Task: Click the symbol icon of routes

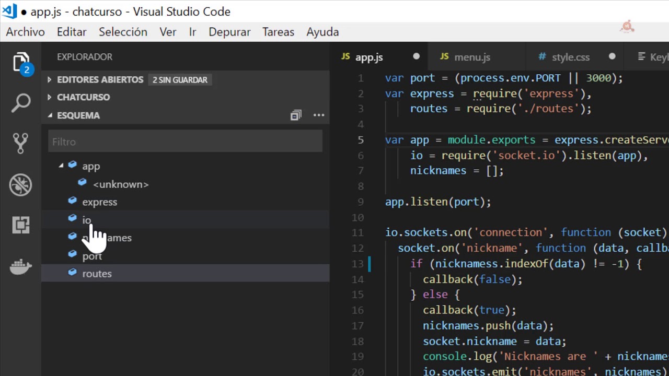Action: (x=73, y=272)
